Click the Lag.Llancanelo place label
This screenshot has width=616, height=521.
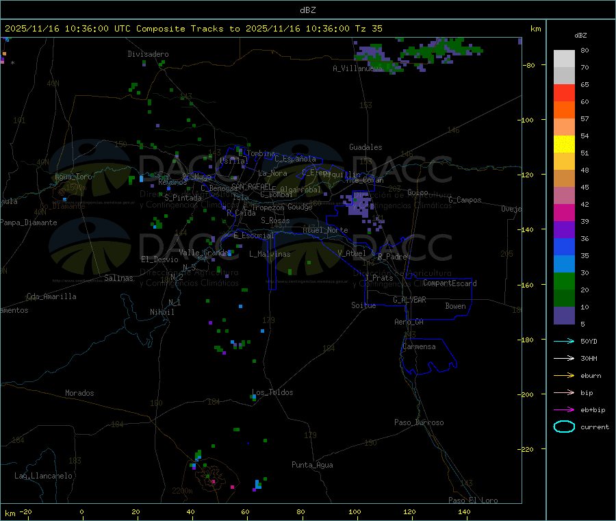(x=43, y=476)
